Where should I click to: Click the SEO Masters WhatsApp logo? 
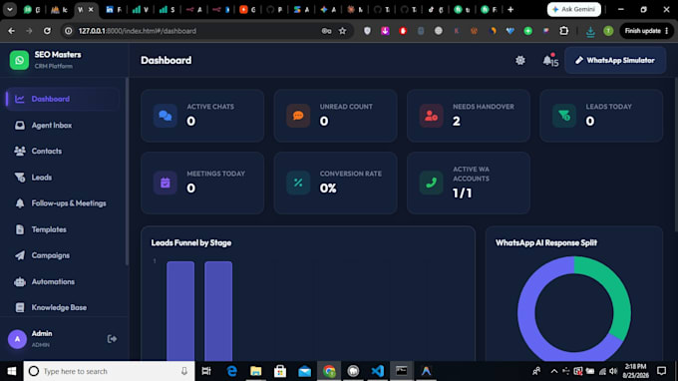tap(19, 60)
